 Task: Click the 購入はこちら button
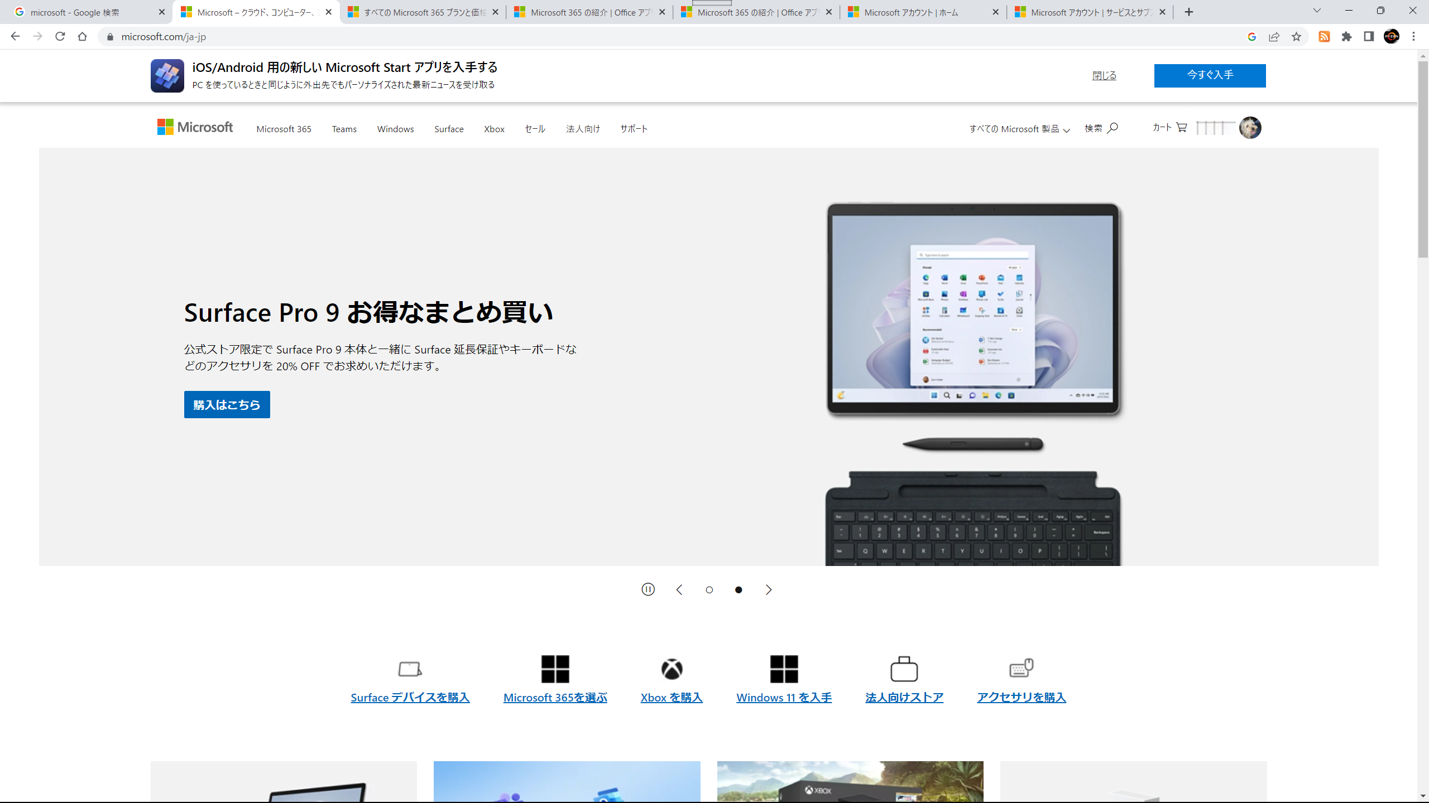(227, 404)
